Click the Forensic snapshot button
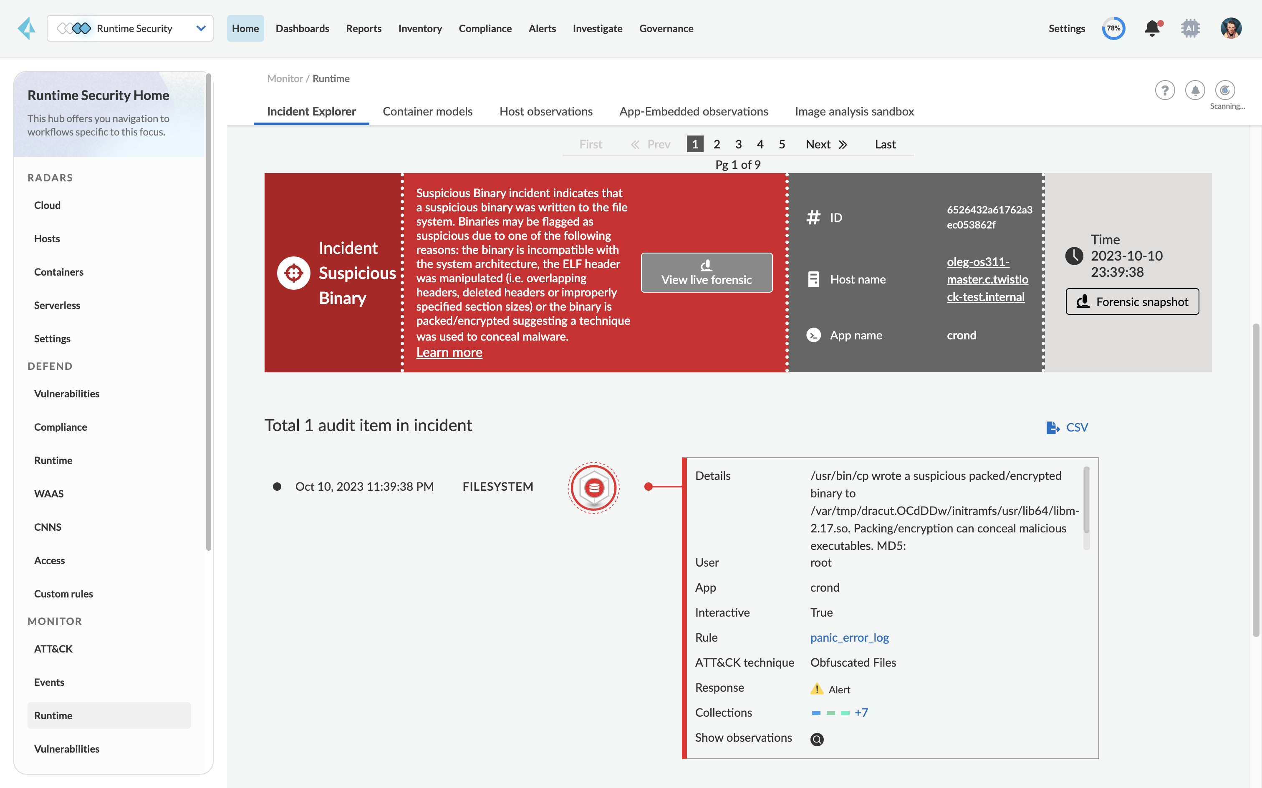 1132,302
